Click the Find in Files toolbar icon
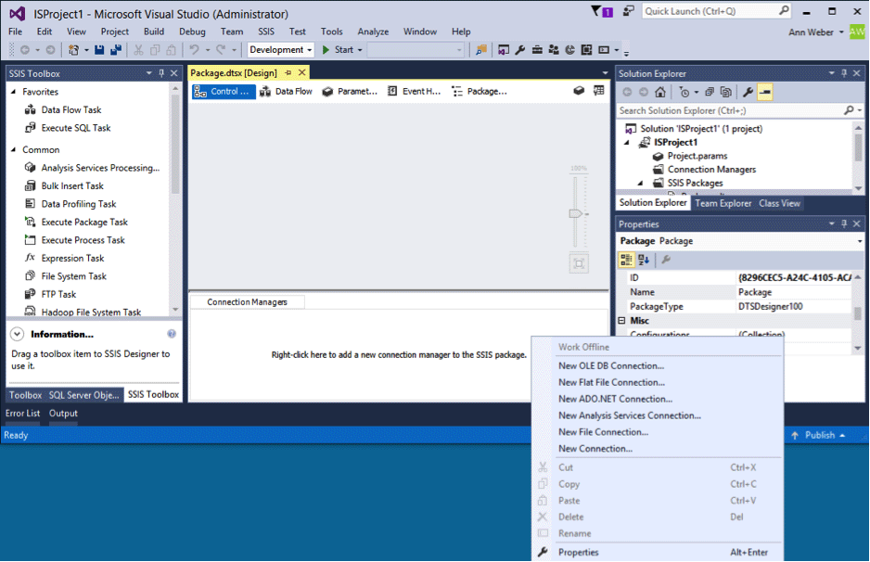This screenshot has width=870, height=562. click(x=481, y=50)
